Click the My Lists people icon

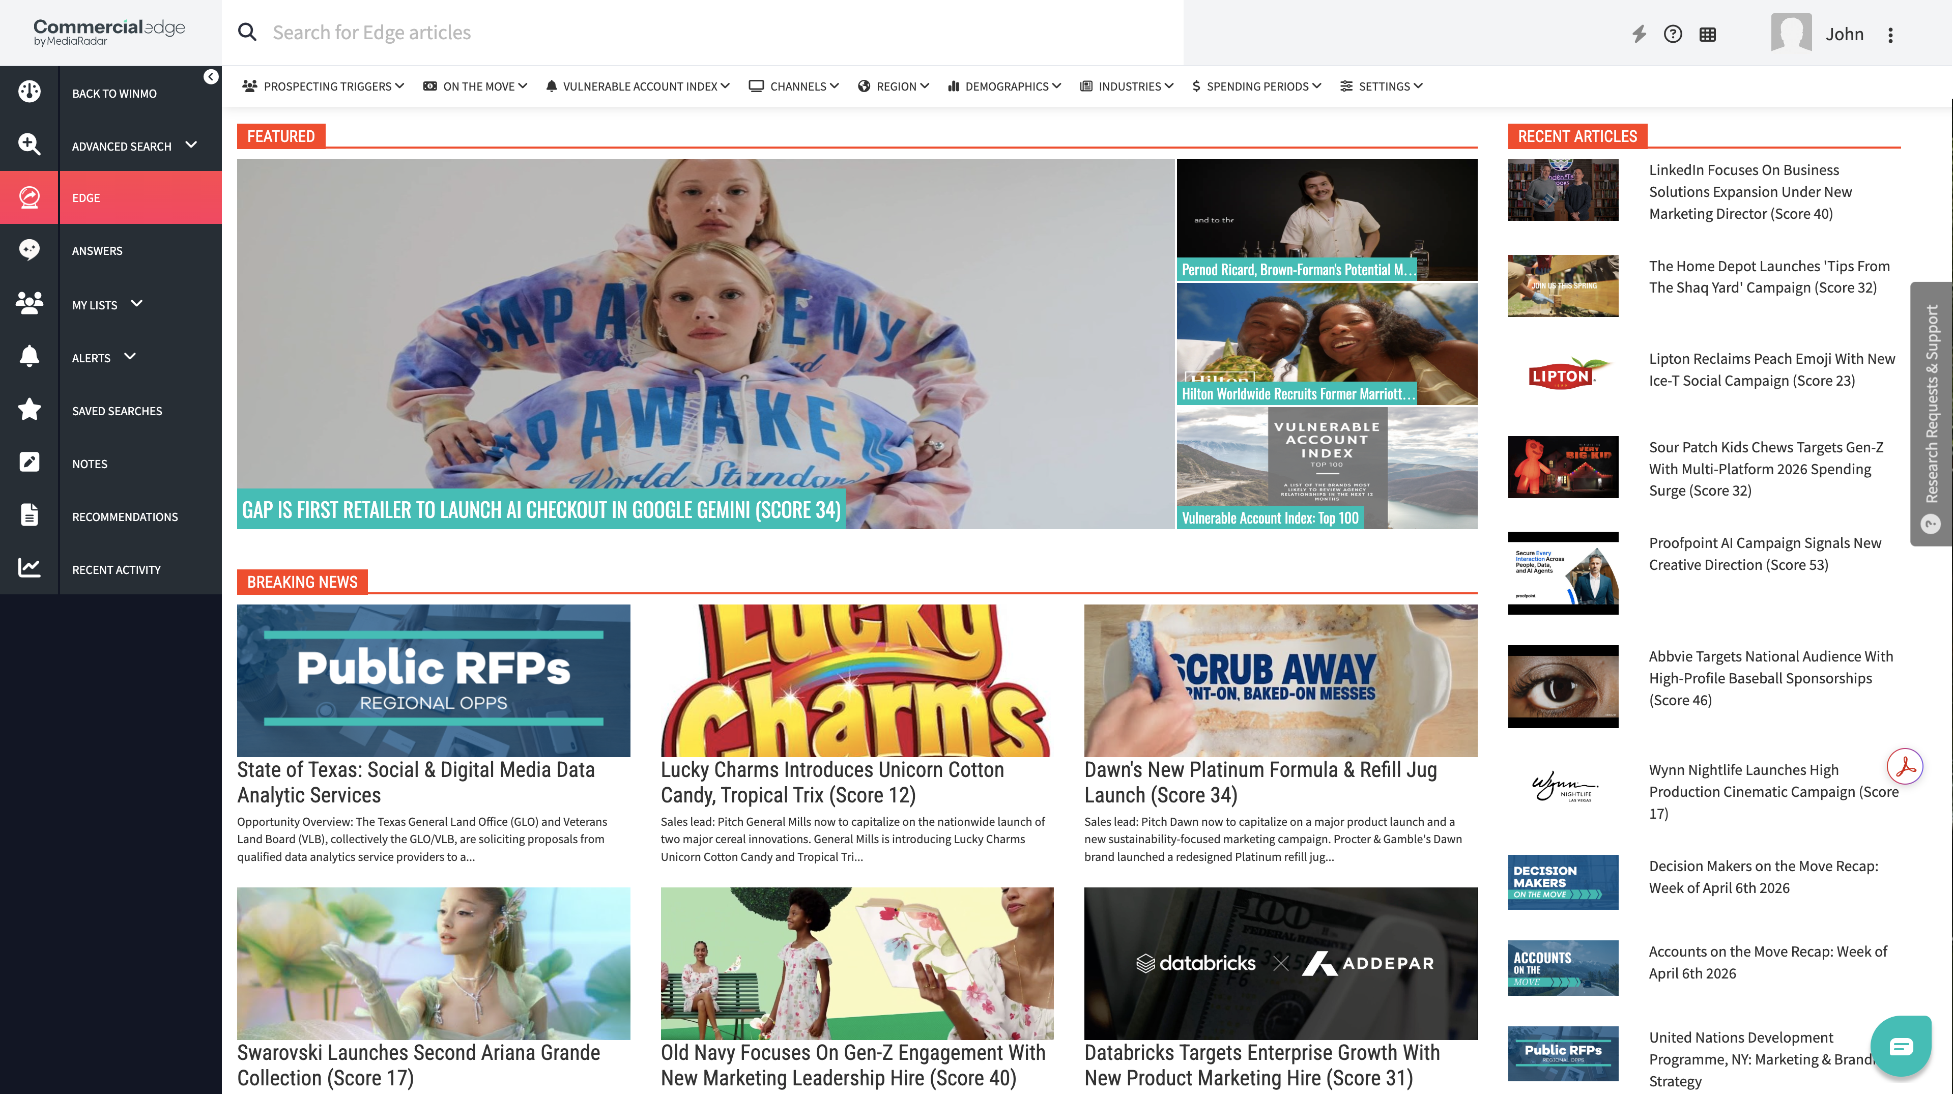click(30, 303)
